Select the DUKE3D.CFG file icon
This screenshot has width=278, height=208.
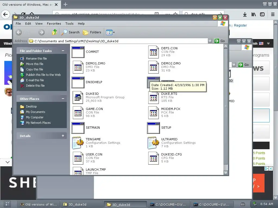click(x=153, y=158)
